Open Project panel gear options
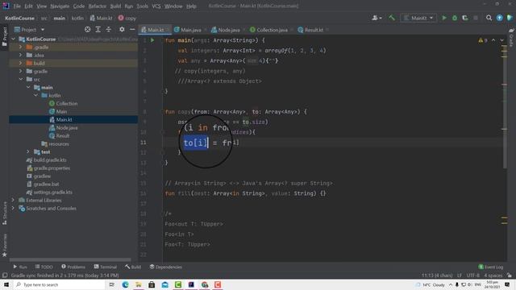 coord(122,30)
